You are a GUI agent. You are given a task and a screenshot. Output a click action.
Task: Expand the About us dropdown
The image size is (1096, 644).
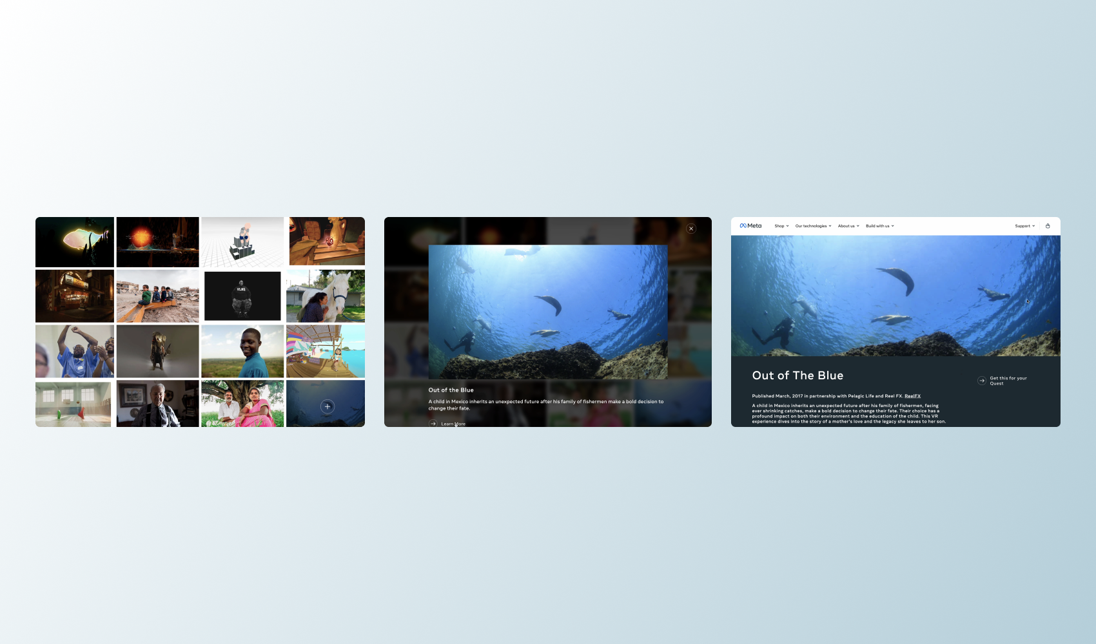pos(848,226)
